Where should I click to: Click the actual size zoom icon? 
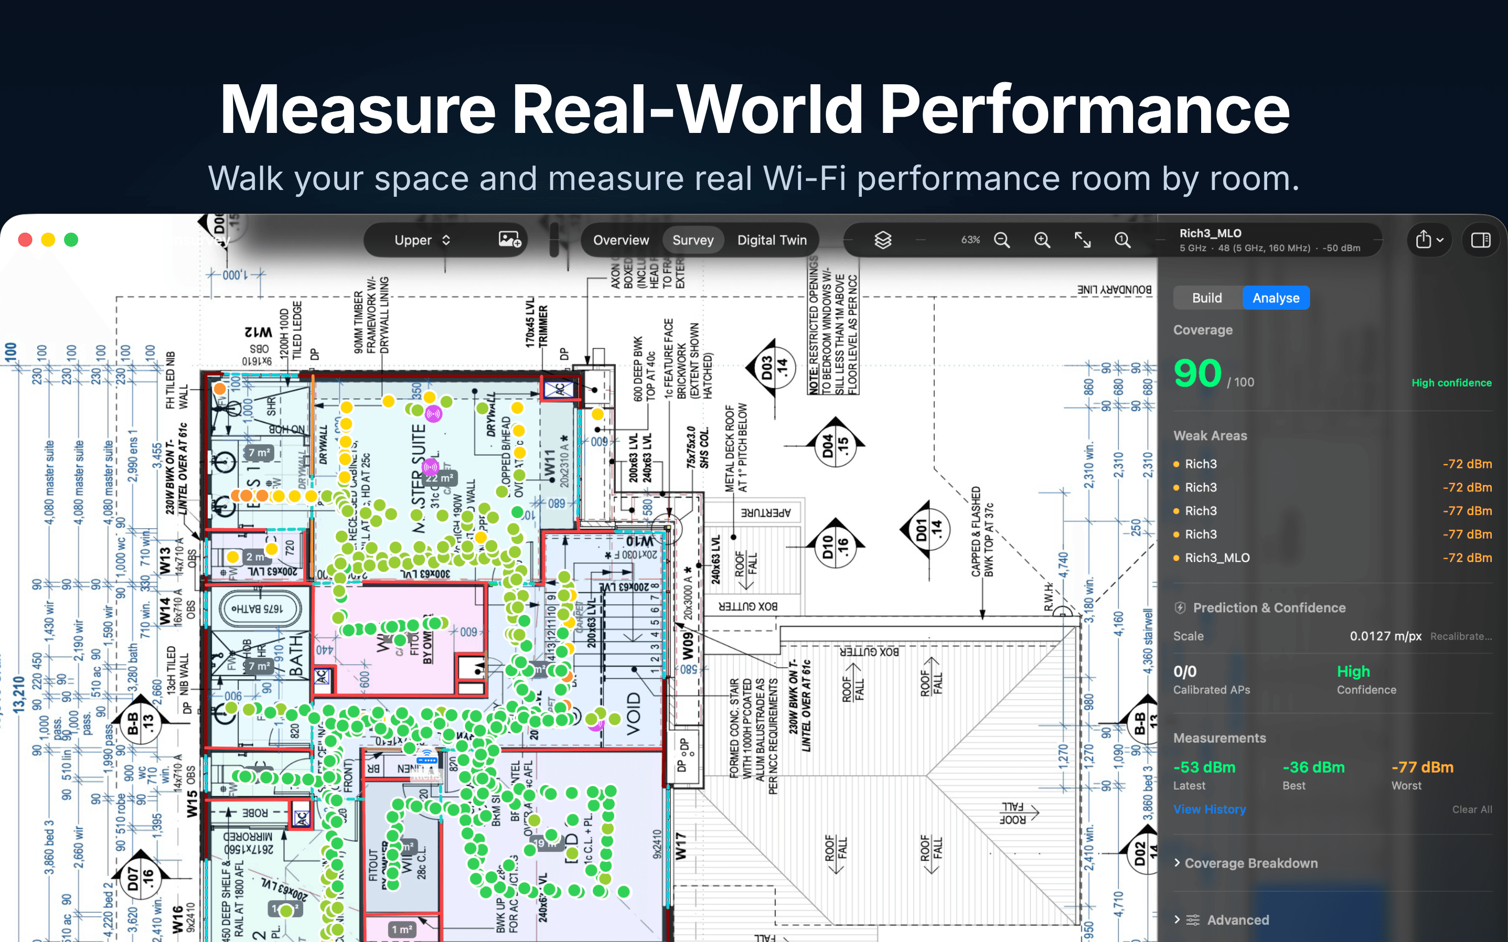coord(1122,240)
